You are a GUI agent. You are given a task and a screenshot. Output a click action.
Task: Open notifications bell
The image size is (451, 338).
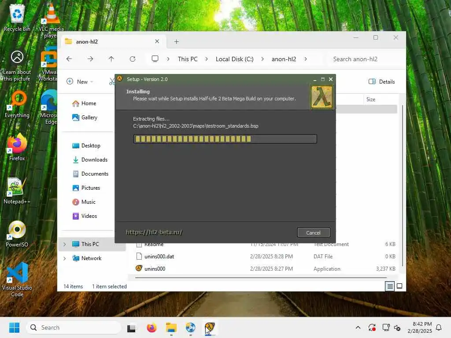439,327
